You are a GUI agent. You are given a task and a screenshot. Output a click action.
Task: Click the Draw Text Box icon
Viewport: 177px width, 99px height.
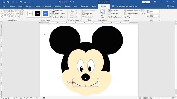click(x=22, y=13)
